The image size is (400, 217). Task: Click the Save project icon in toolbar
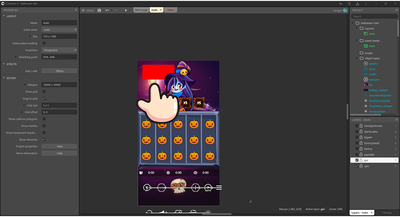point(99,10)
